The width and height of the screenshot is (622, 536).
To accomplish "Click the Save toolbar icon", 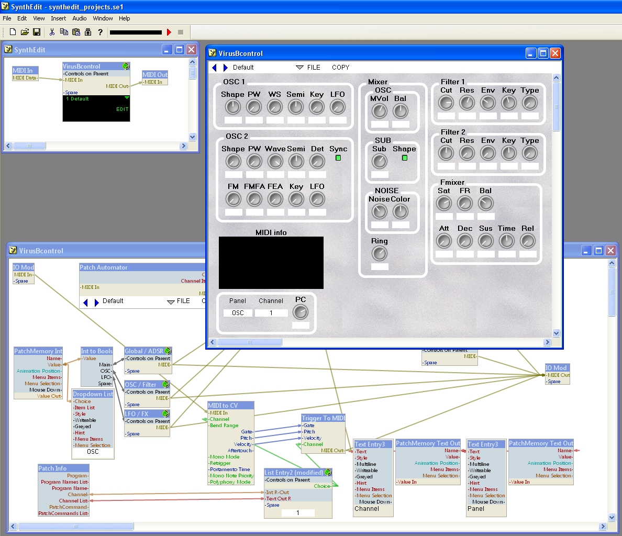I will click(x=37, y=32).
